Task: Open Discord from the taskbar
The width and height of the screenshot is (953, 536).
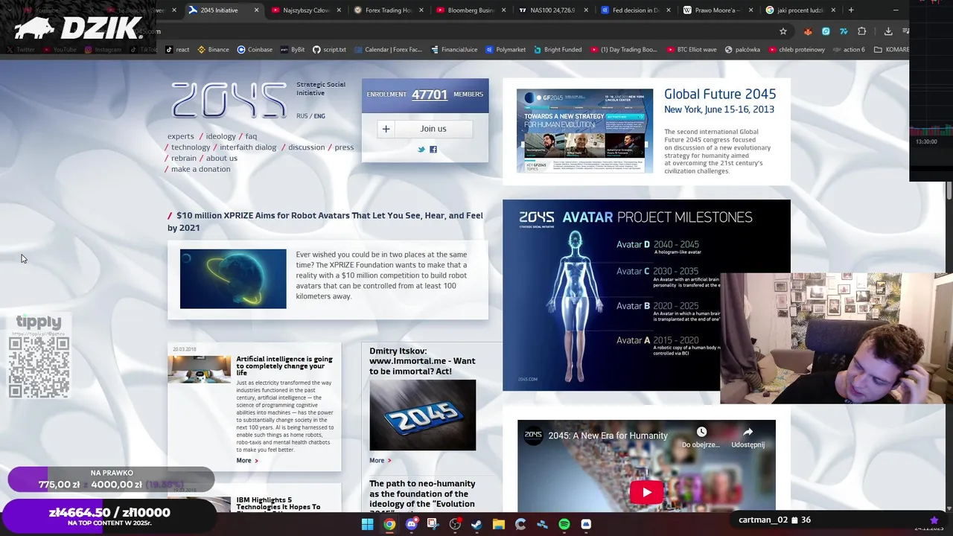Action: pyautogui.click(x=411, y=524)
